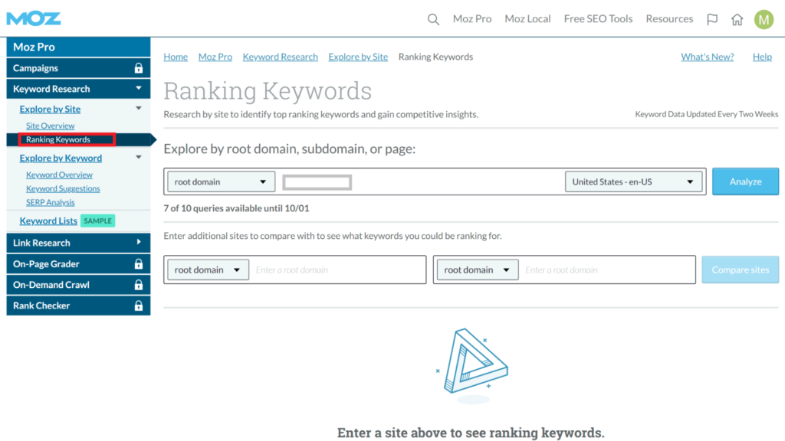Click 'Enter a site above to see ranking keywords.'
Screen dimensions: 785x441
[471, 433]
